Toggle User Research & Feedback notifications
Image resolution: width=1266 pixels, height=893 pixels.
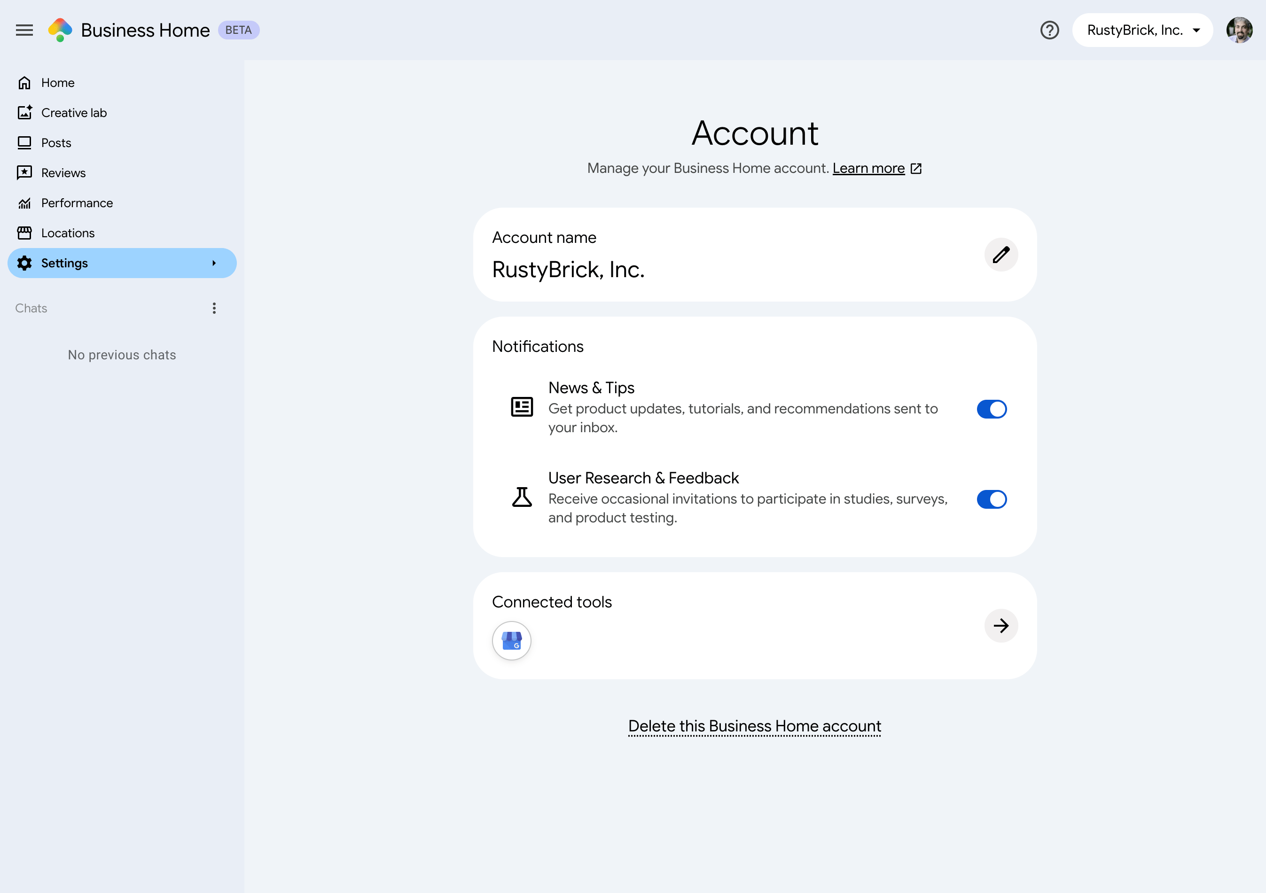(x=992, y=499)
